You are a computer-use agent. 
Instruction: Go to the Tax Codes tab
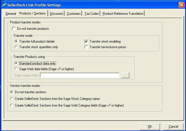(92, 14)
